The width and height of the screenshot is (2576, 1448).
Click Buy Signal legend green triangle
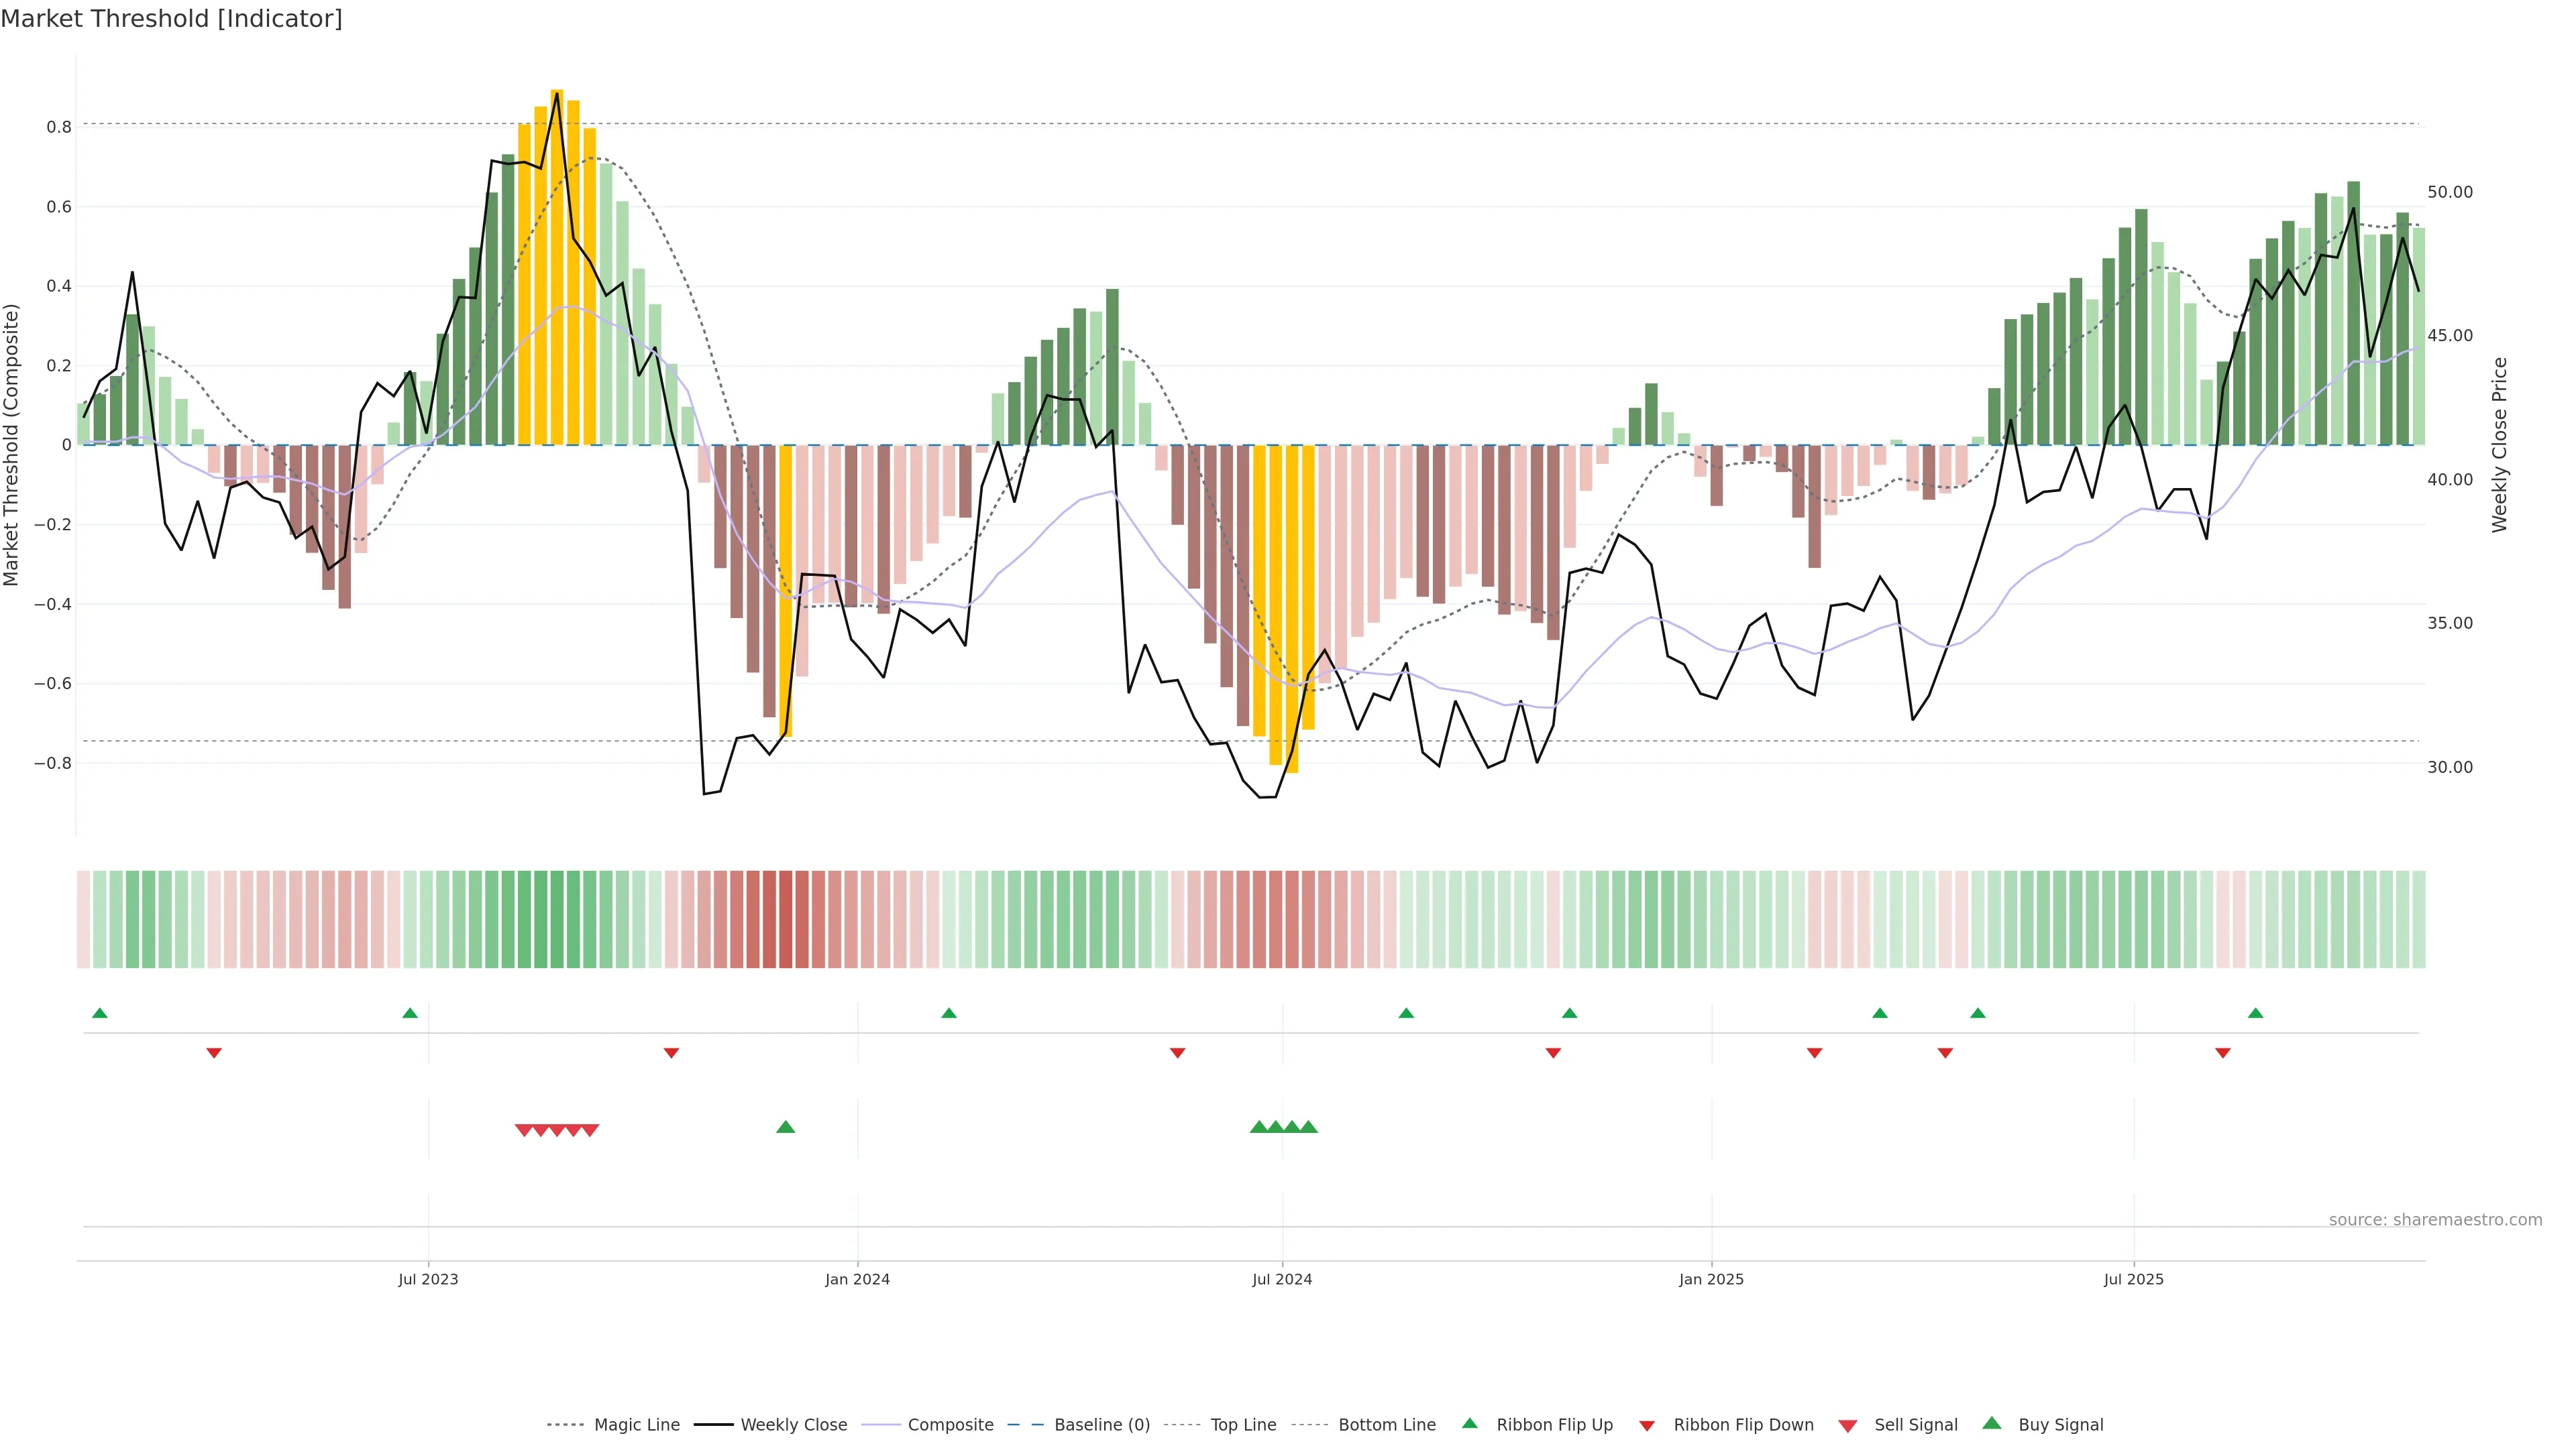click(1992, 1423)
